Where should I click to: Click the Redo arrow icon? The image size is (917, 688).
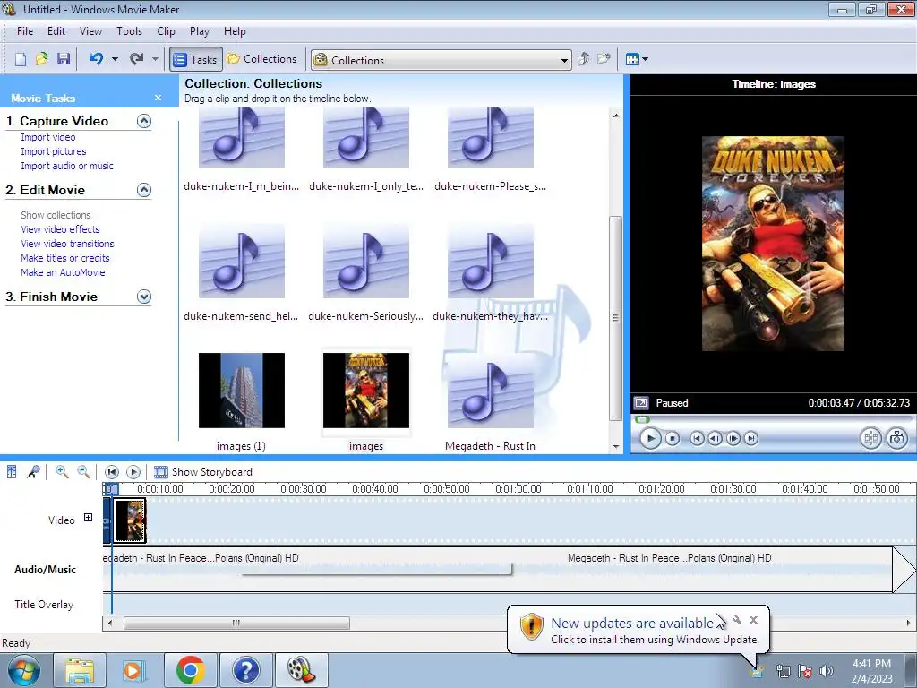[x=137, y=59]
